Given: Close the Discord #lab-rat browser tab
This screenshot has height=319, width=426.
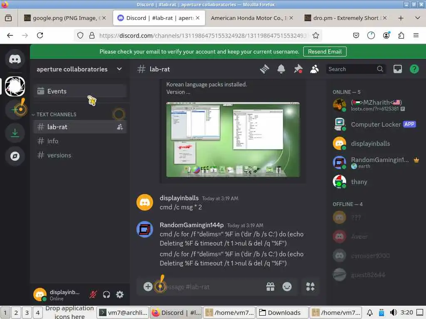Looking at the screenshot, I should tap(198, 18).
